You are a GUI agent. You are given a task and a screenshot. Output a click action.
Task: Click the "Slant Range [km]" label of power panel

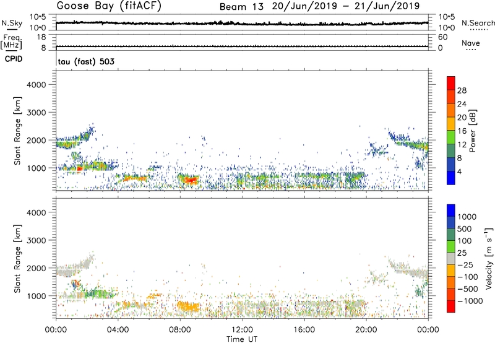tap(17, 131)
